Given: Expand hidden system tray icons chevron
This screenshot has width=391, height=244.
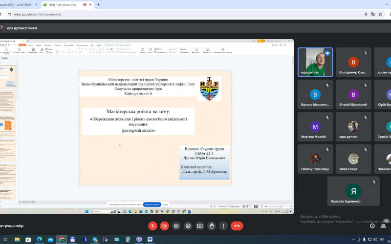Looking at the screenshot, I should pyautogui.click(x=353, y=240).
